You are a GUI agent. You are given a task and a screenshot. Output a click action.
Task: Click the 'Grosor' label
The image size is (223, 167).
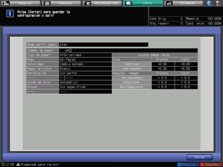(42, 87)
